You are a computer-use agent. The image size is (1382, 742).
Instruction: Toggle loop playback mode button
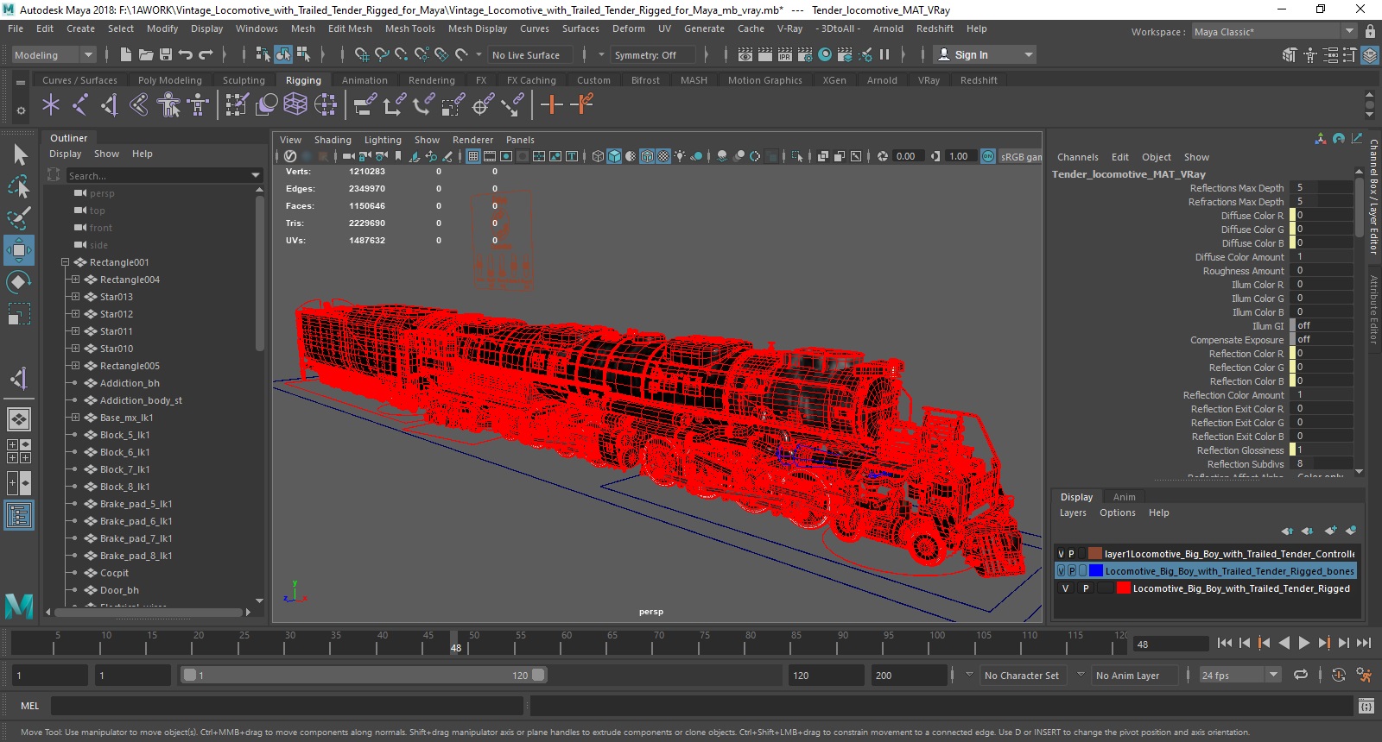[x=1301, y=676]
